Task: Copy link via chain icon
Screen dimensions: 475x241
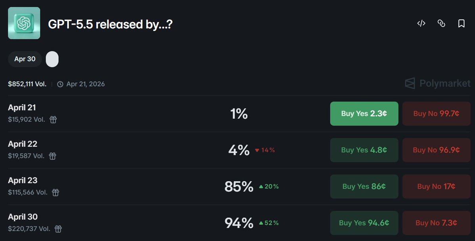Action: (x=441, y=23)
